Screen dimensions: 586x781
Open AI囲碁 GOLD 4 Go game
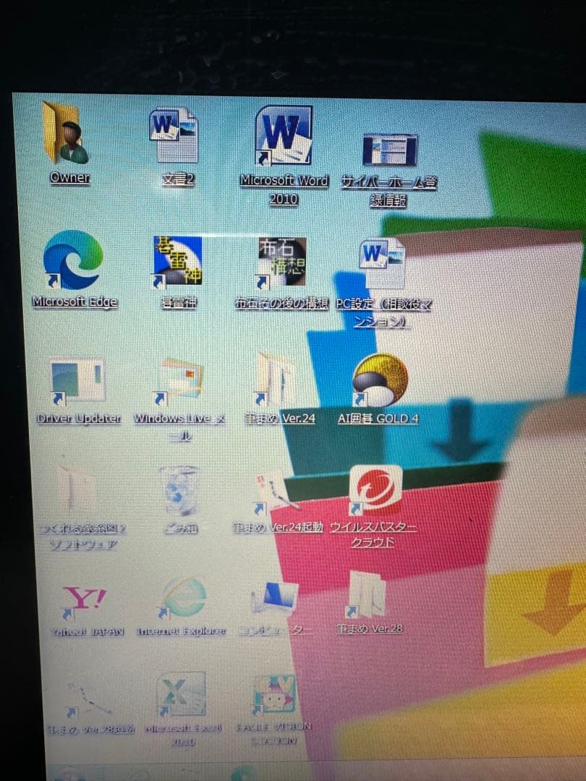pyautogui.click(x=378, y=377)
